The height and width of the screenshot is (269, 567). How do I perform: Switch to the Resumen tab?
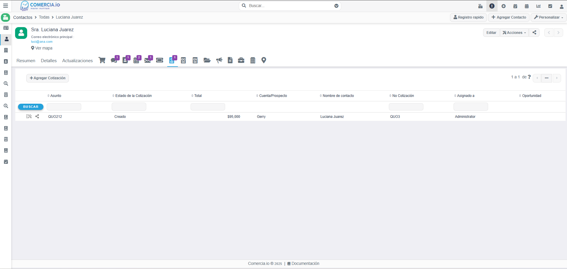pos(26,61)
